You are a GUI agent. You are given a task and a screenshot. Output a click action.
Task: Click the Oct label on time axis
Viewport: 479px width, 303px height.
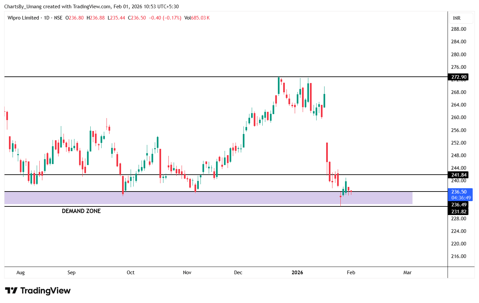[131, 273]
